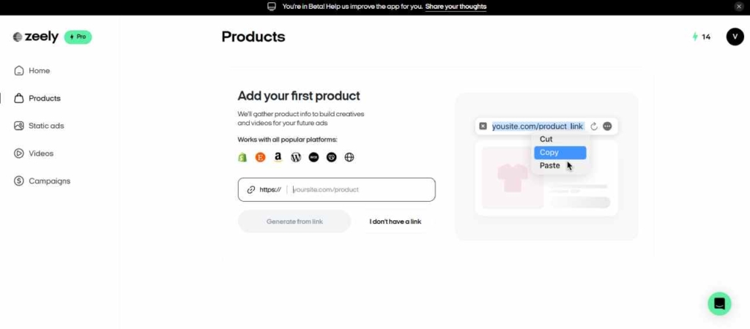Open Static ads section
Screen dimensions: 750x329
tap(45, 126)
